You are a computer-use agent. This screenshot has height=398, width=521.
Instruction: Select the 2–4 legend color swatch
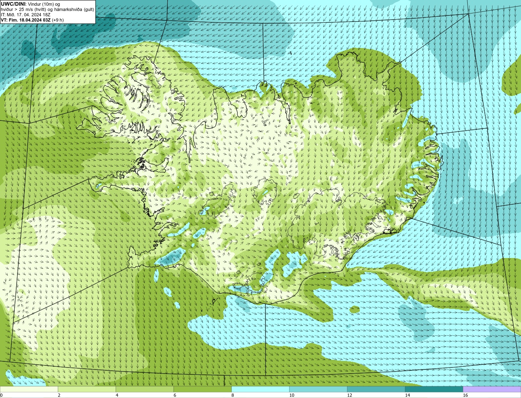click(87, 389)
